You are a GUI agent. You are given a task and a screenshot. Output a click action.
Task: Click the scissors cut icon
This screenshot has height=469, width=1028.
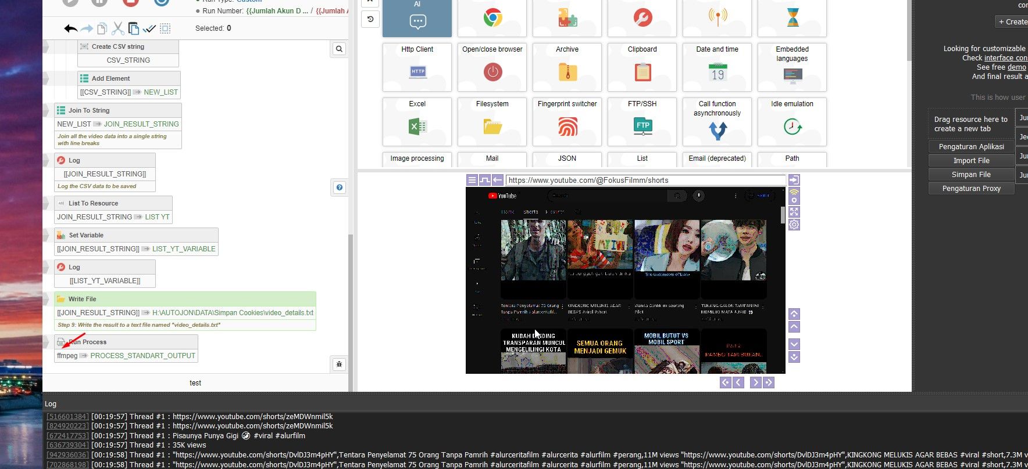[118, 28]
